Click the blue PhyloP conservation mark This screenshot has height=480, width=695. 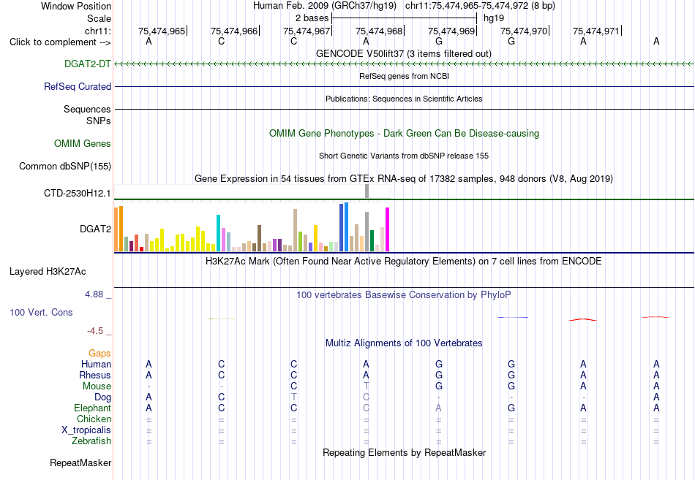point(513,317)
